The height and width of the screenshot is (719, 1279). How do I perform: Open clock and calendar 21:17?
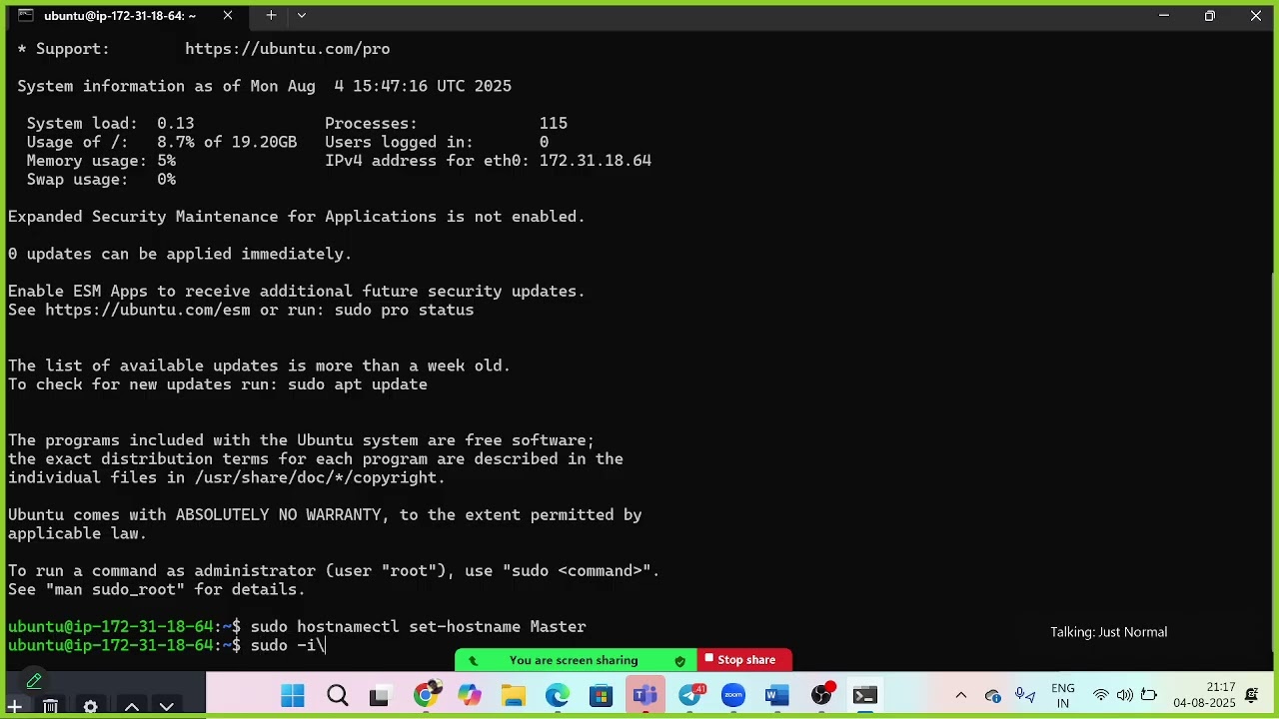tap(1205, 695)
